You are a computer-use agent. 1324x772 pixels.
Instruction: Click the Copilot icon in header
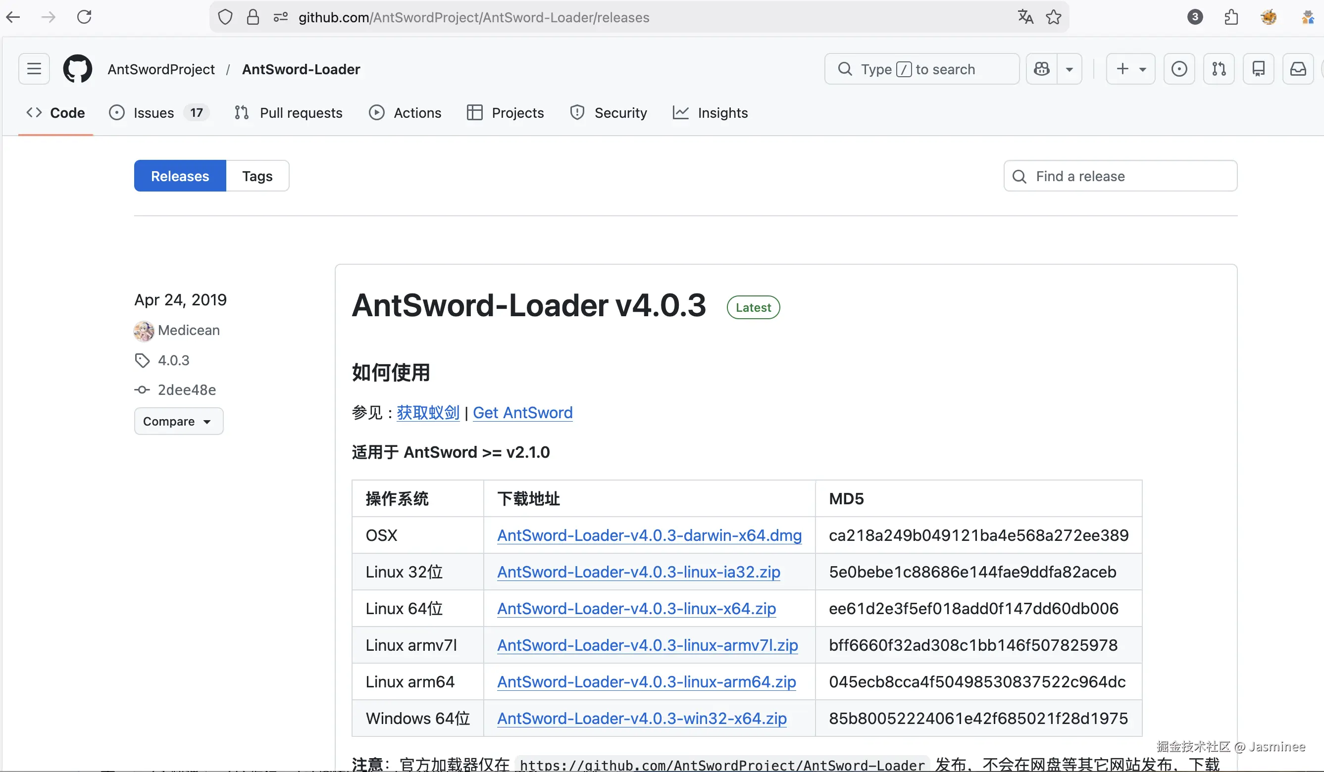(x=1041, y=69)
